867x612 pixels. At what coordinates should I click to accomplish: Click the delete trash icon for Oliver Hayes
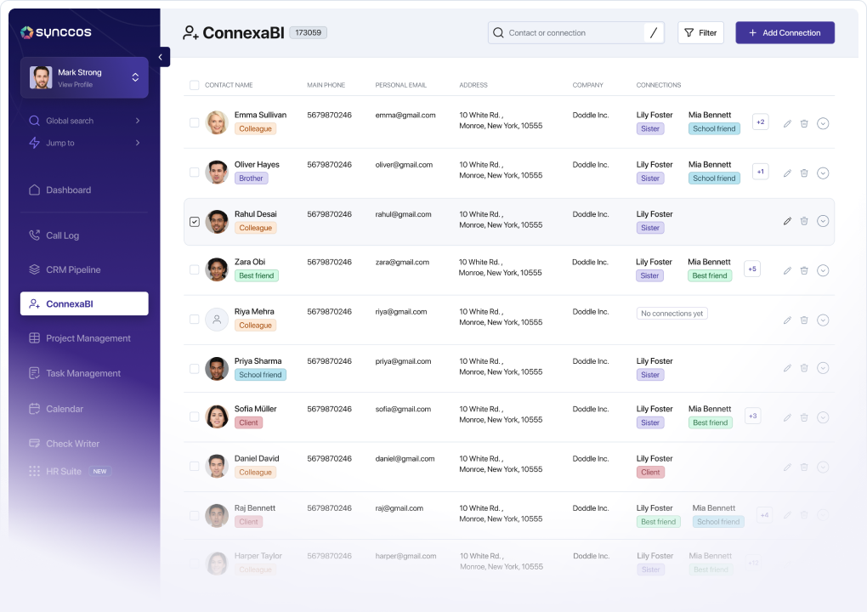tap(804, 173)
